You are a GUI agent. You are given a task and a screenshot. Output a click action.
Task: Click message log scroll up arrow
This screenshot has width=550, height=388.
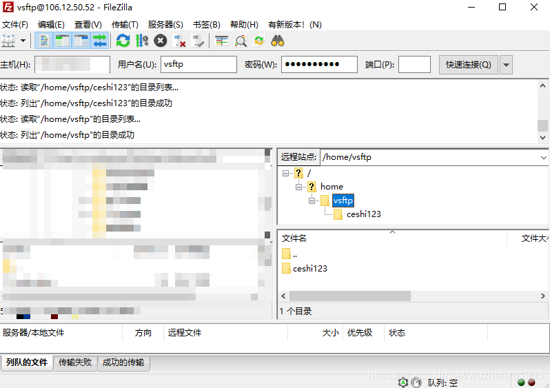pos(542,85)
